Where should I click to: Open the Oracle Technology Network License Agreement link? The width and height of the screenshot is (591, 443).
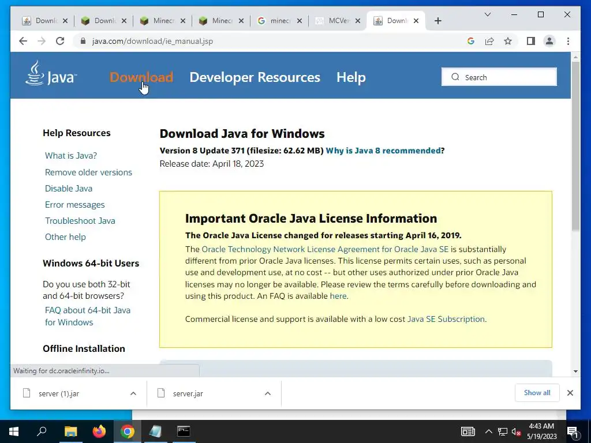pos(325,249)
